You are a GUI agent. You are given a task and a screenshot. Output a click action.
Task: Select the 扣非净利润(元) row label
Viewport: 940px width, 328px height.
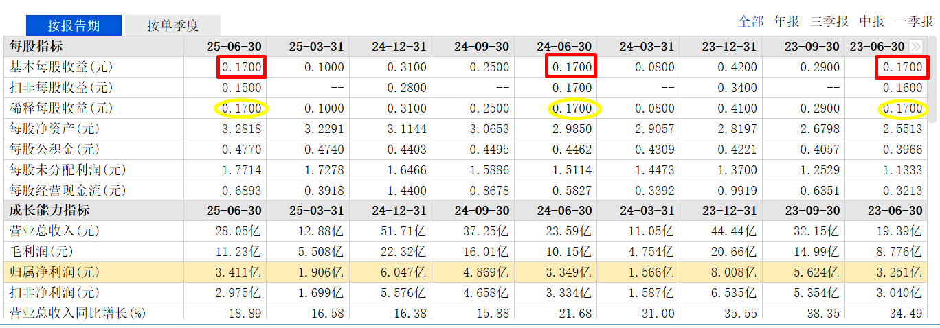(x=54, y=292)
